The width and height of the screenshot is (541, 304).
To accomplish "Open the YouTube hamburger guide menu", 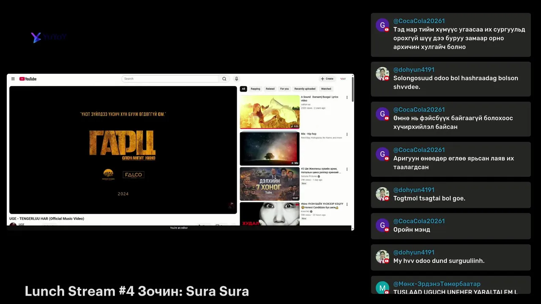I will pos(13,79).
